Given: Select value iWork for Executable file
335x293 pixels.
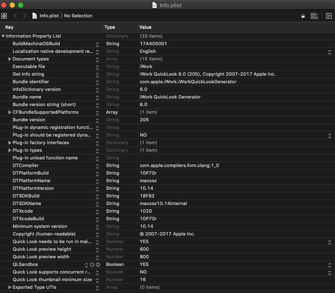Looking at the screenshot, I should point(146,66).
